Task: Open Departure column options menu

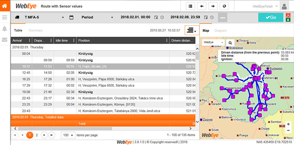Action: pyautogui.click(x=51, y=40)
